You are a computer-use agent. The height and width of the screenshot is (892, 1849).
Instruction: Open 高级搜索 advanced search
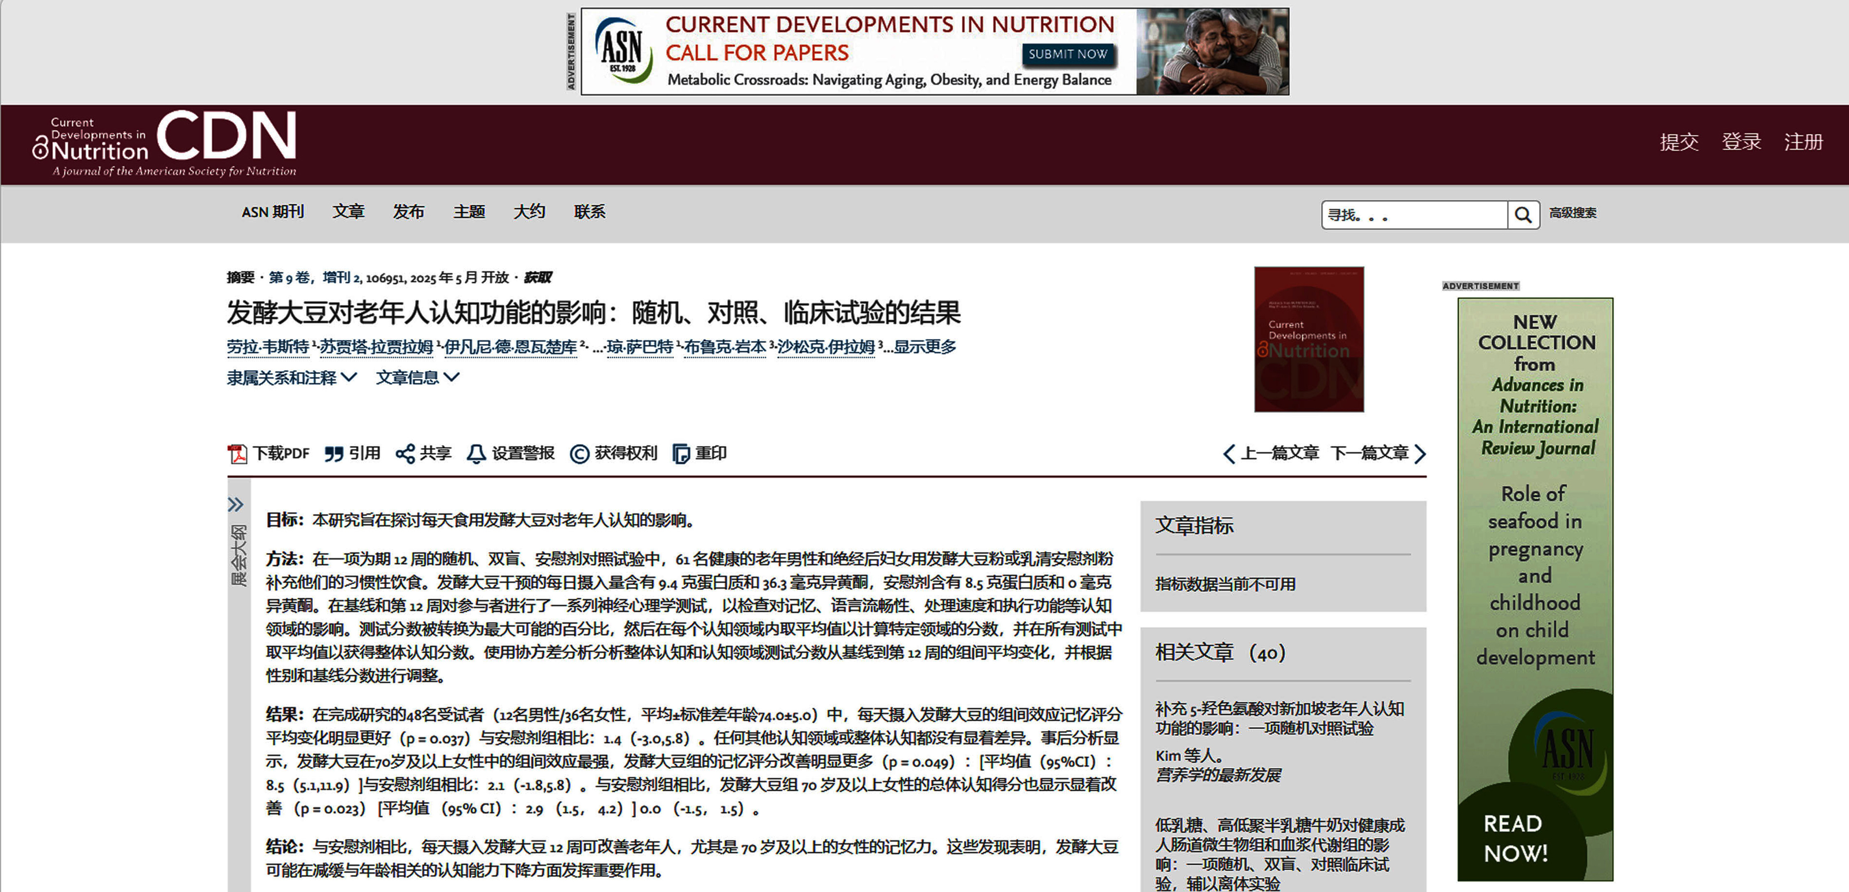pos(1573,213)
